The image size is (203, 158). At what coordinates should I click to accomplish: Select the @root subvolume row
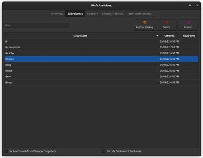tap(101, 71)
